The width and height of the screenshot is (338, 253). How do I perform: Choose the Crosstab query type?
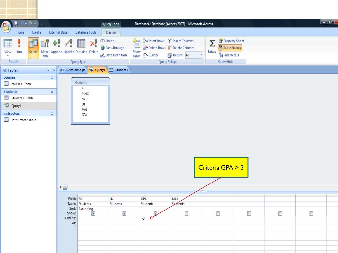click(81, 46)
